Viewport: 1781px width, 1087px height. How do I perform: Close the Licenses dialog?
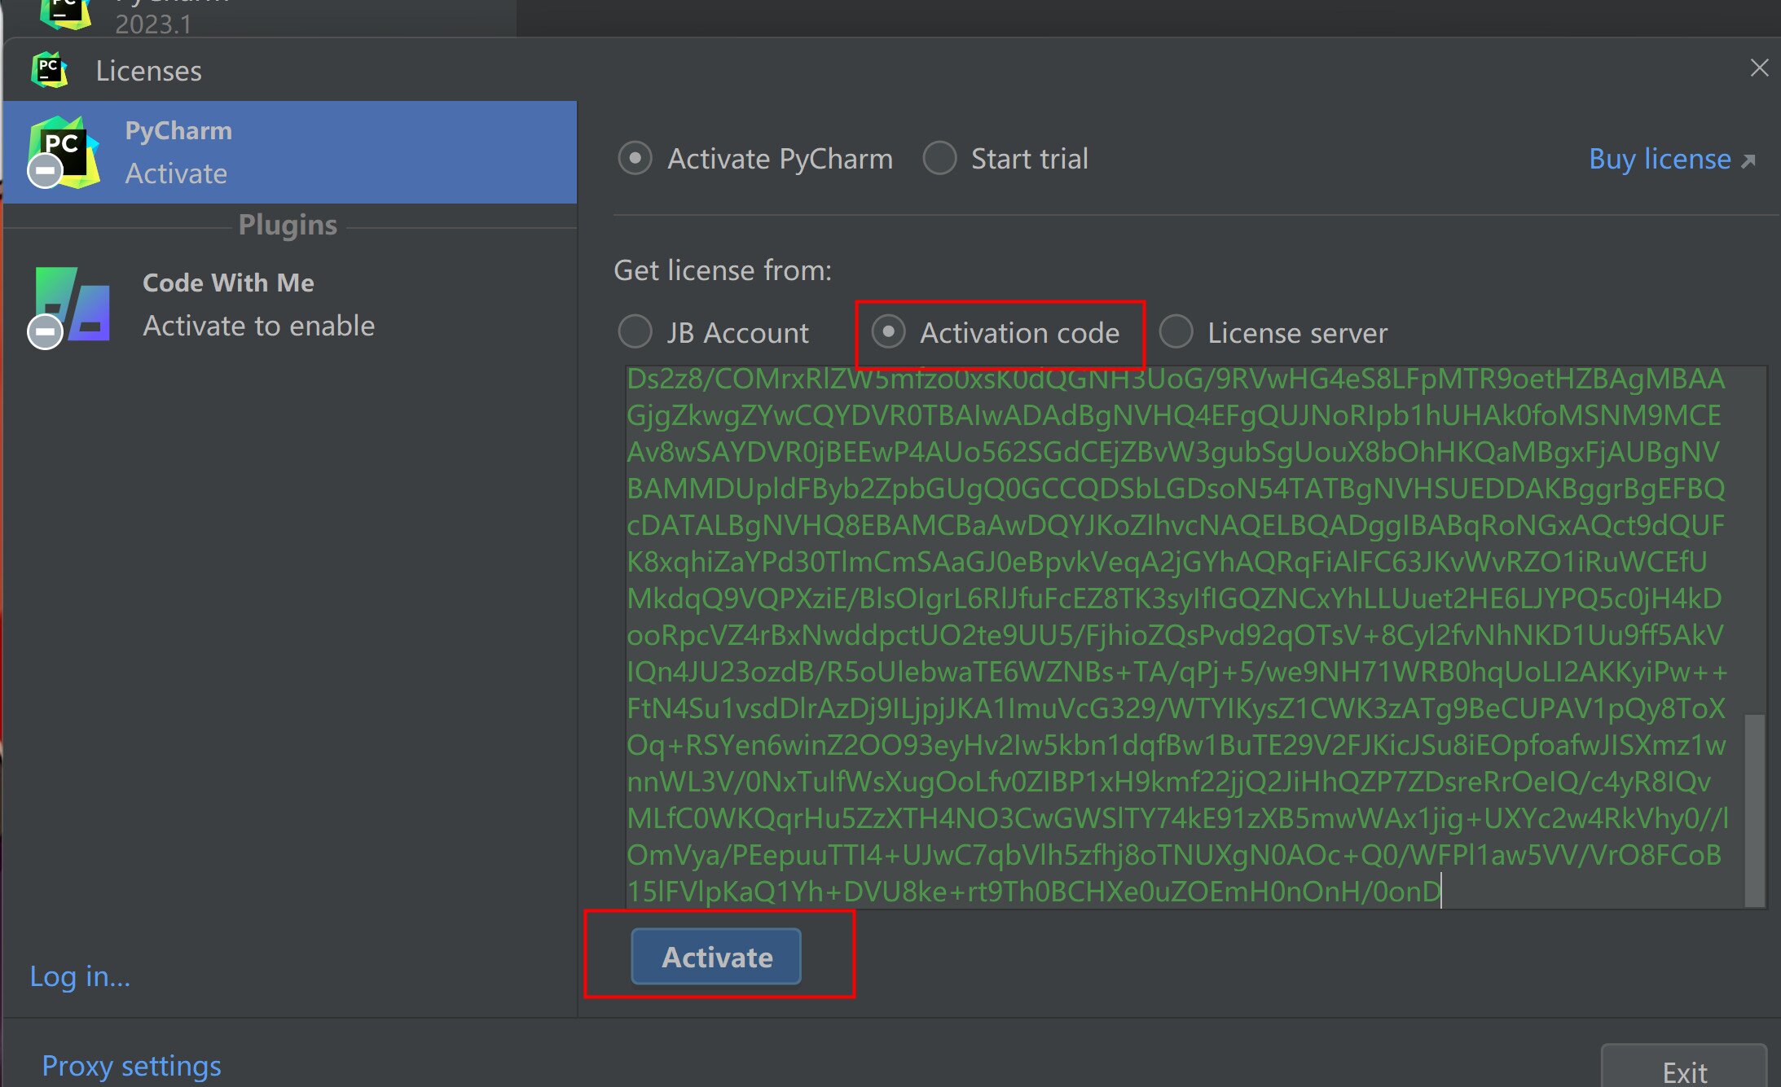(x=1759, y=68)
